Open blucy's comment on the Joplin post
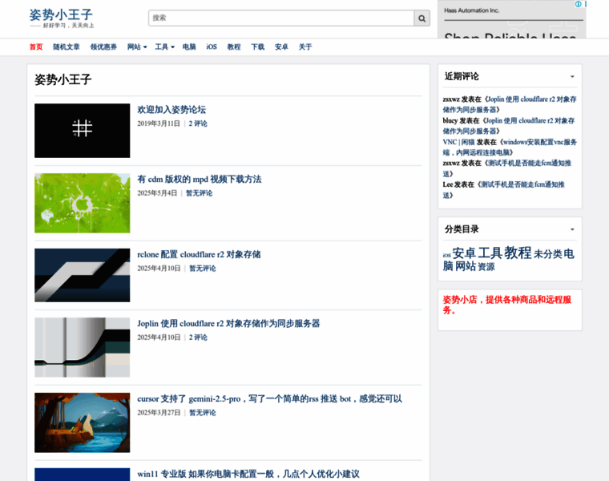The width and height of the screenshot is (609, 481). click(509, 126)
